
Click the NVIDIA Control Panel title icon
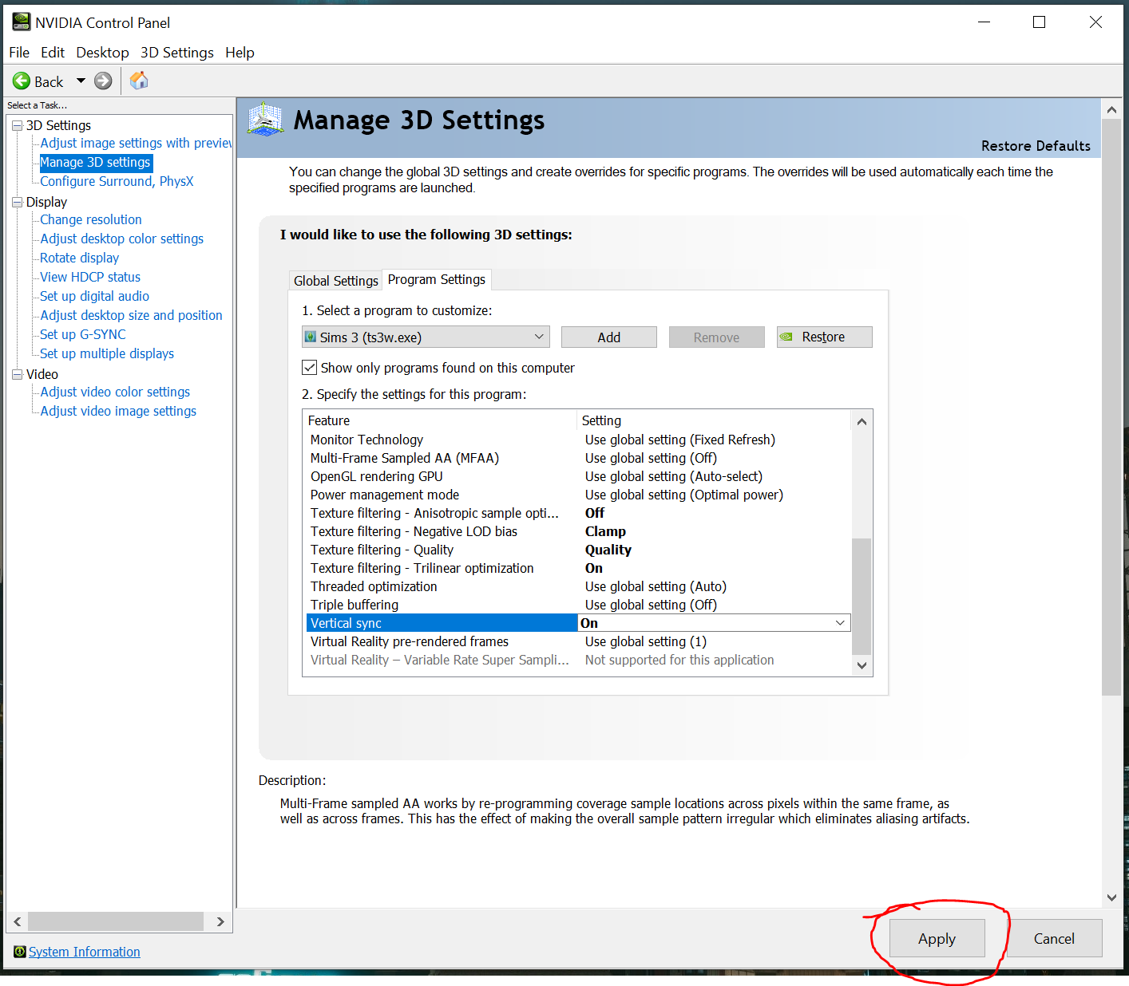(21, 22)
